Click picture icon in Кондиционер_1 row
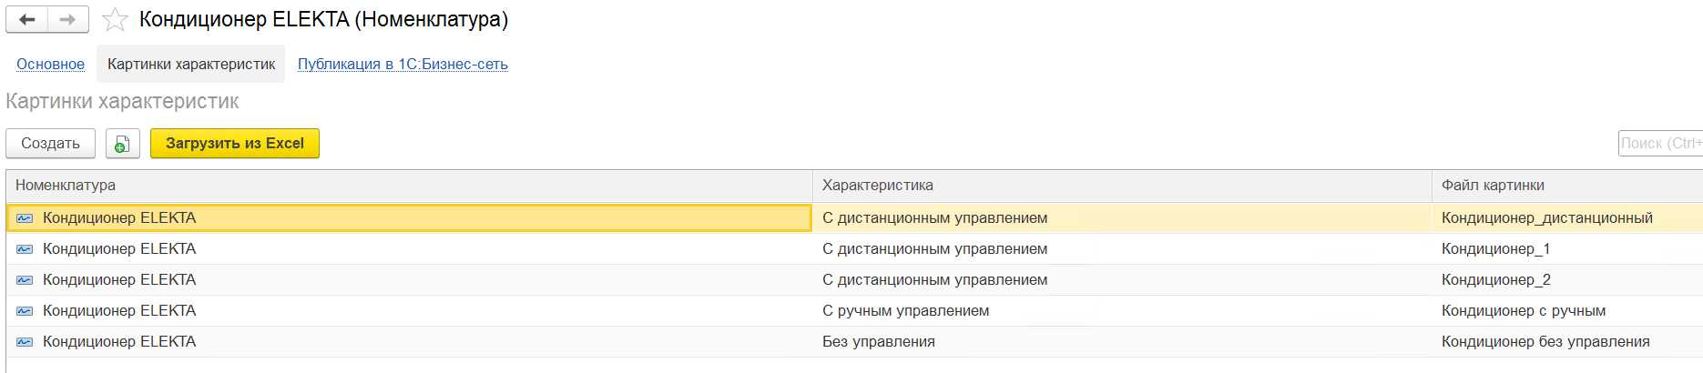Viewport: 1703px width, 373px height. (25, 249)
